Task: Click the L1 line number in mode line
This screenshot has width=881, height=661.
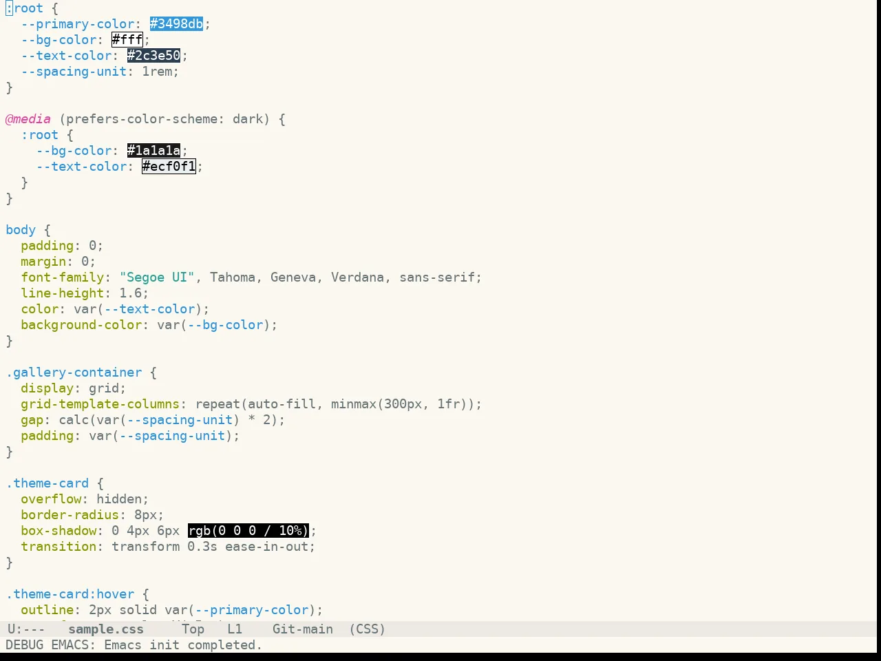Action: click(x=235, y=629)
